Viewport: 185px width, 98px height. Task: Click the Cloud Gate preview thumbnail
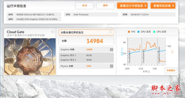pos(30,56)
